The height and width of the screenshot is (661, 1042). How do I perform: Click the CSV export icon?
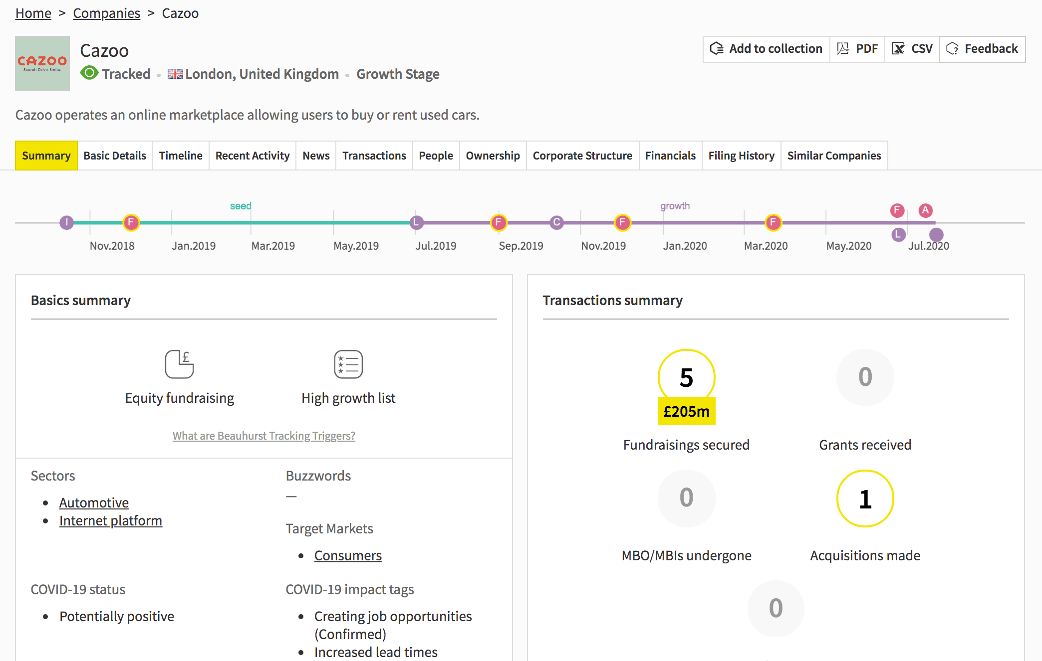(x=898, y=48)
